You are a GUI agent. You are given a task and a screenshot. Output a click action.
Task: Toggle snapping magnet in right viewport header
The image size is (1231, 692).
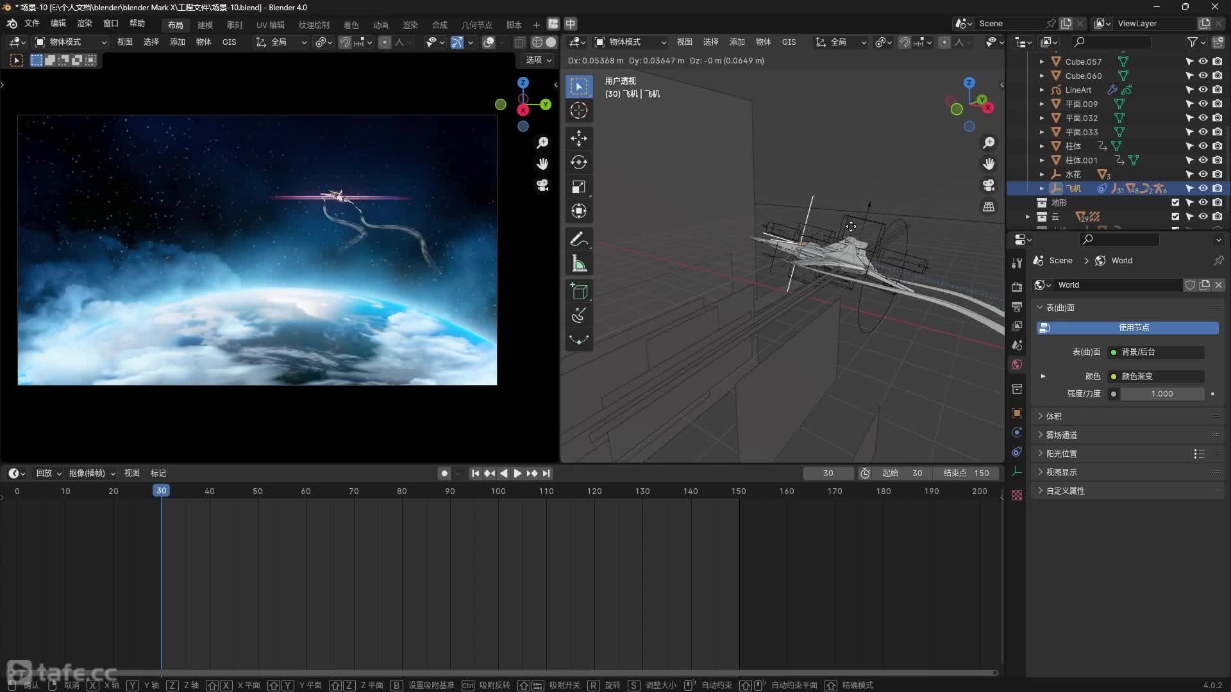tap(905, 42)
